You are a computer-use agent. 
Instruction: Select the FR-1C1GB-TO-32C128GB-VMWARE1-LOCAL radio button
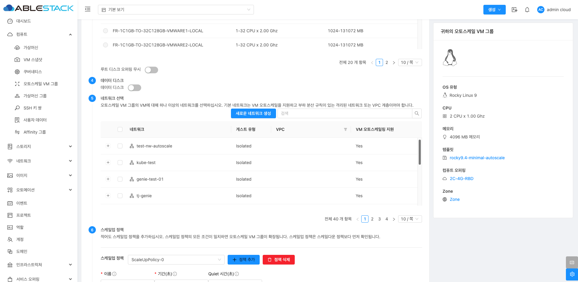coord(106,31)
